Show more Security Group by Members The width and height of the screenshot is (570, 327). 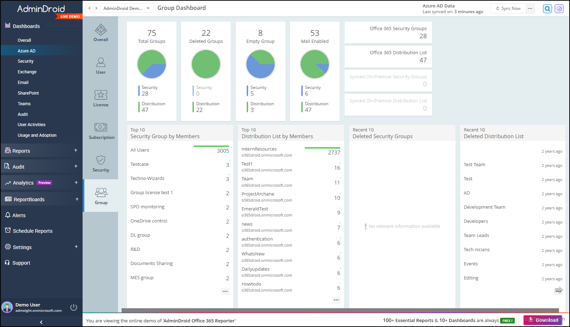(x=225, y=291)
